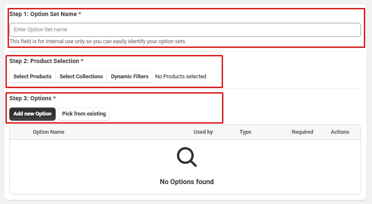Click the Add new Option button

click(33, 114)
